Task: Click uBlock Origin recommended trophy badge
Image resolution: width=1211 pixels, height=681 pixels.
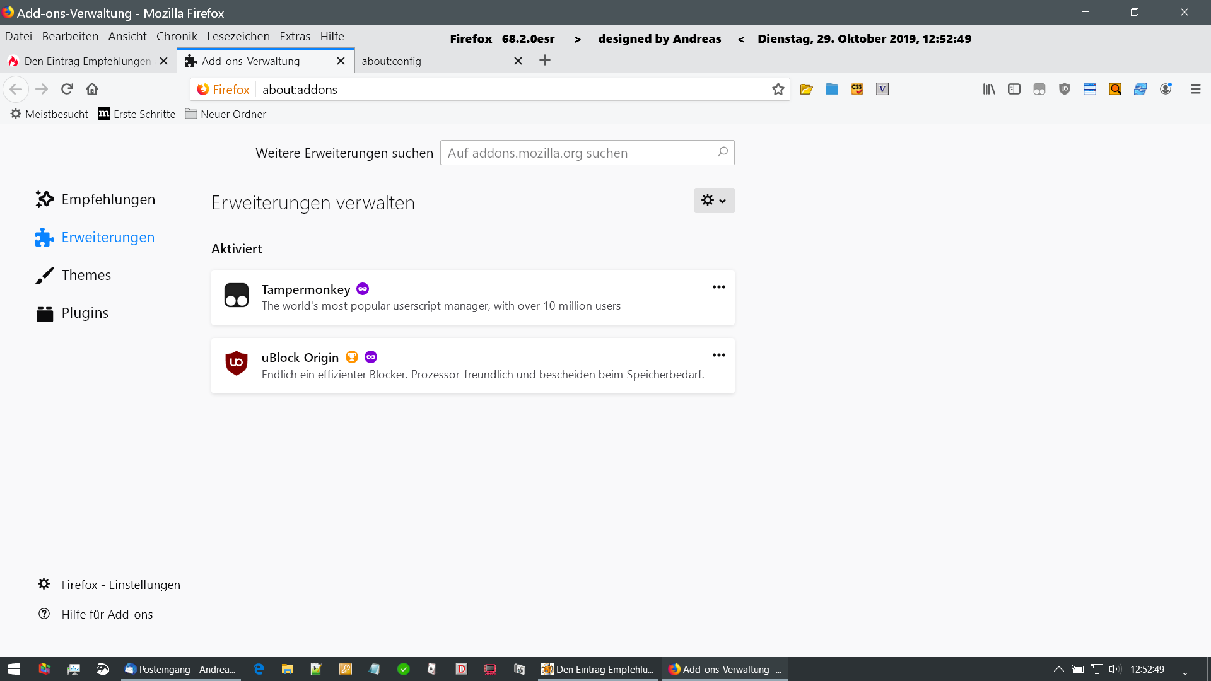Action: click(x=352, y=357)
